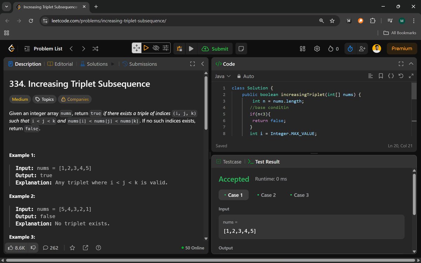Click the share external link icon
This screenshot has width=421, height=263.
coord(85,248)
